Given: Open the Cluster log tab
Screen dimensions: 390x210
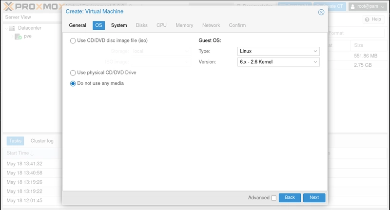Looking at the screenshot, I should pyautogui.click(x=42, y=141).
